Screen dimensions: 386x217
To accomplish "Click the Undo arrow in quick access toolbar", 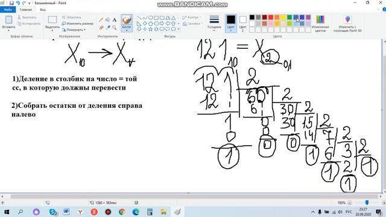I will pos(17,3).
